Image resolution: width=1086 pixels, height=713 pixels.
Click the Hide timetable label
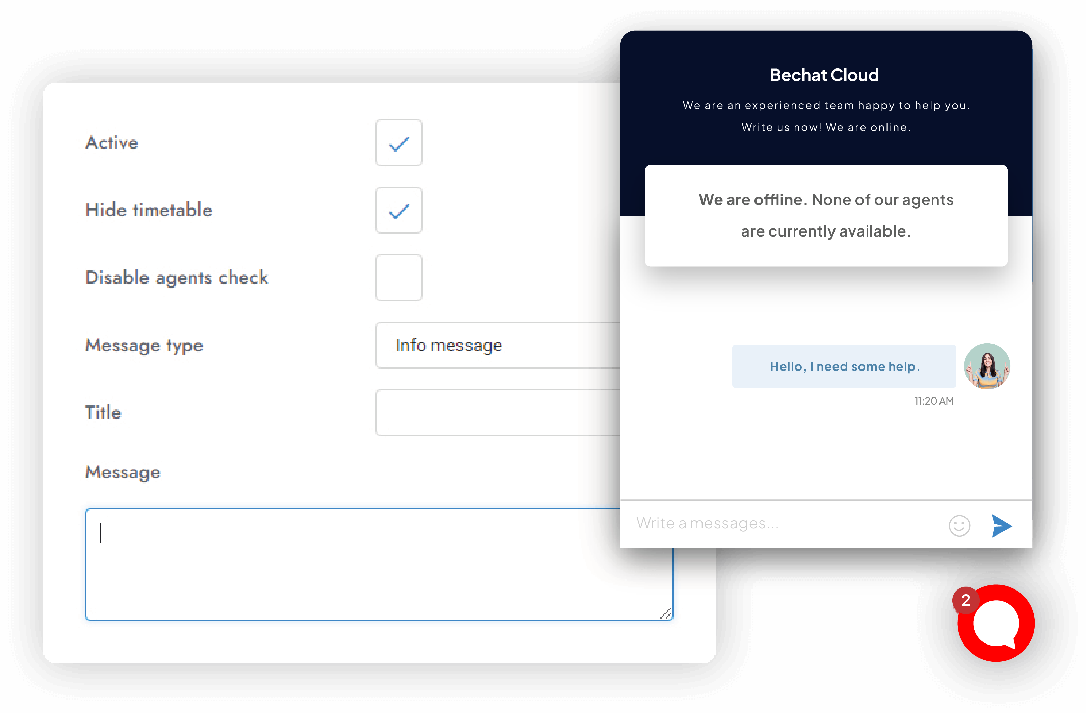click(149, 210)
